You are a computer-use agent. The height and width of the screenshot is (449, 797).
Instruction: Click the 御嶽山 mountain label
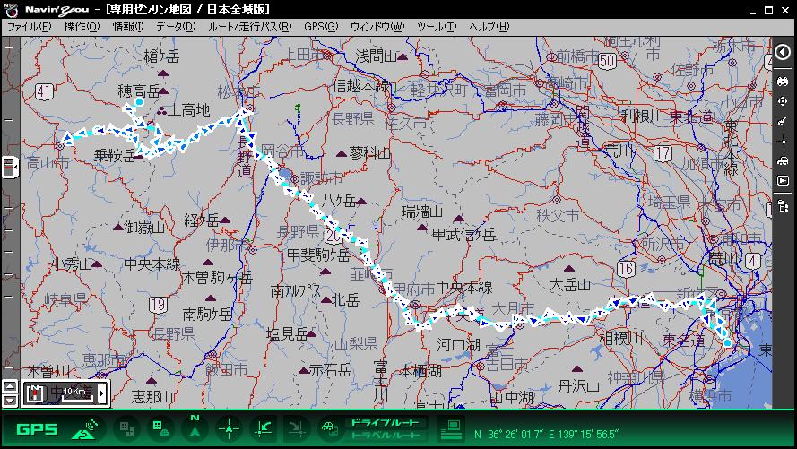point(144,227)
